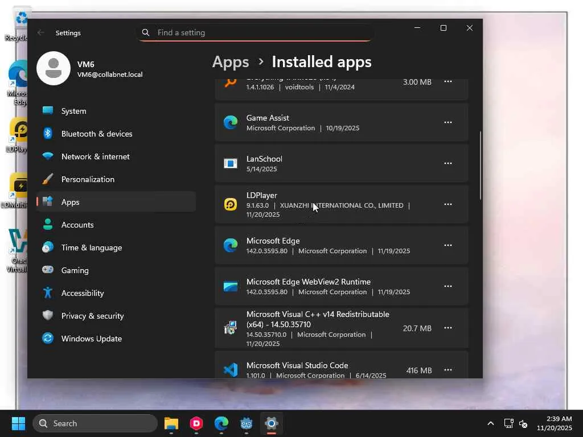Show hidden tray icons chevron
The image size is (583, 437).
click(x=491, y=423)
